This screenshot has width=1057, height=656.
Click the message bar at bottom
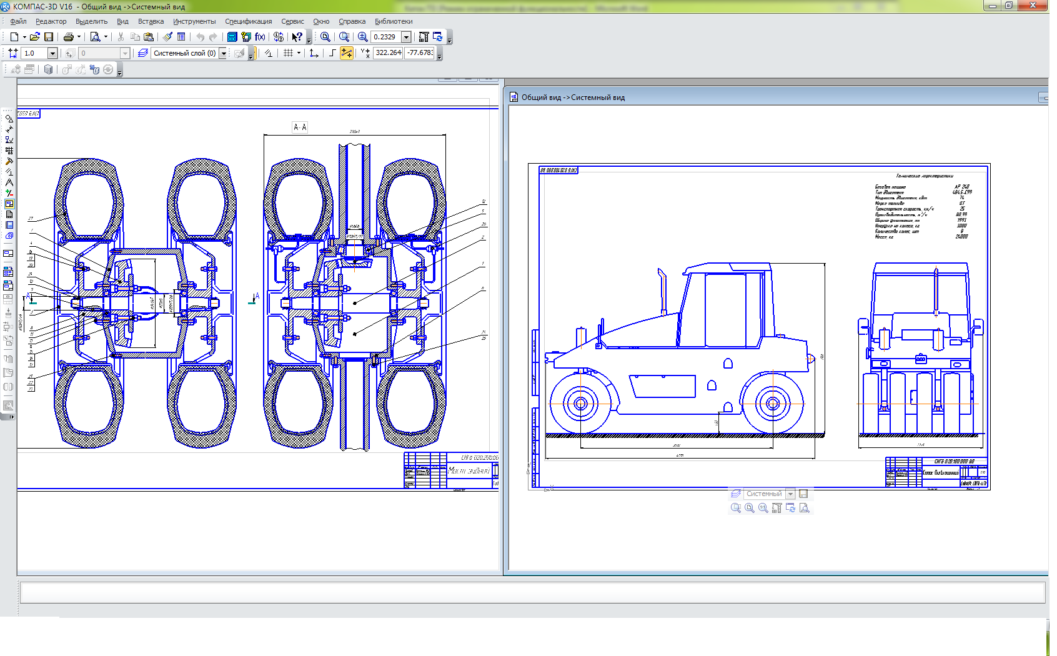click(x=533, y=592)
